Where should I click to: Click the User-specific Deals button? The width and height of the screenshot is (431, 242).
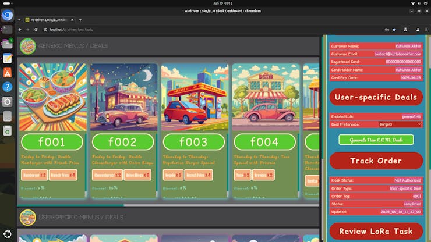point(376,97)
